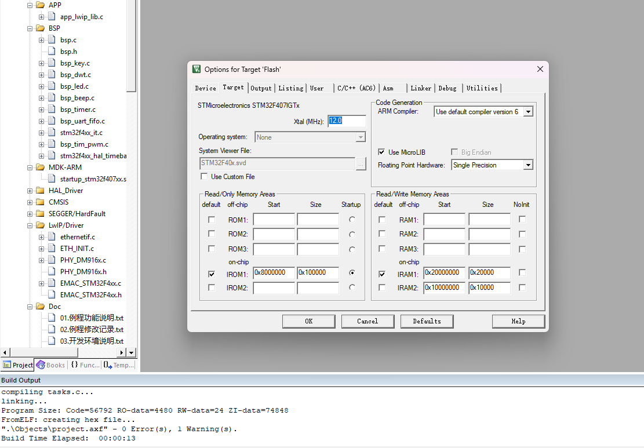Click the ethernetif.c file icon

click(x=52, y=237)
